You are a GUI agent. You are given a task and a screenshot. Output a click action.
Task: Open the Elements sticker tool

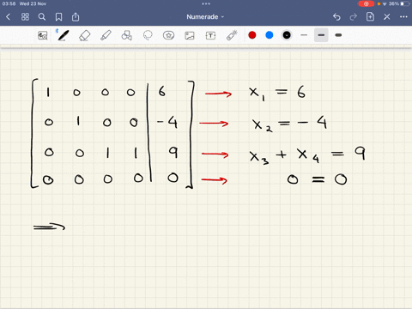(x=168, y=35)
